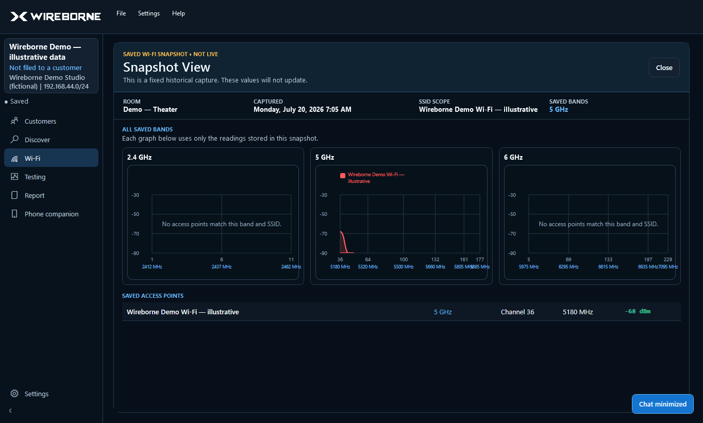Go to the Customers section
The image size is (703, 423).
pyautogui.click(x=51, y=121)
